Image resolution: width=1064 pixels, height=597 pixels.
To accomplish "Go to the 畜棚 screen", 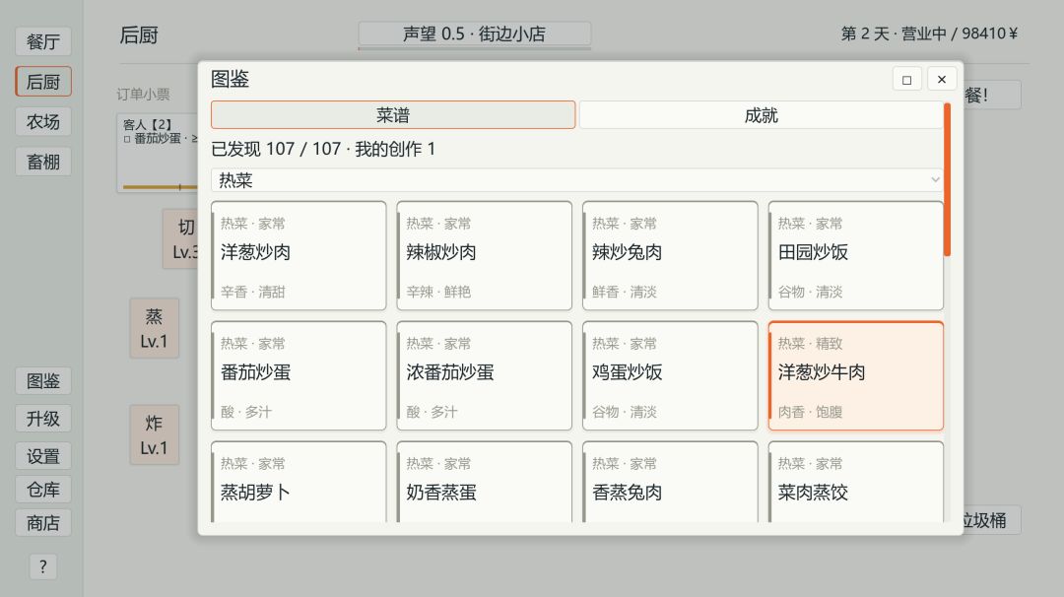I will [43, 162].
